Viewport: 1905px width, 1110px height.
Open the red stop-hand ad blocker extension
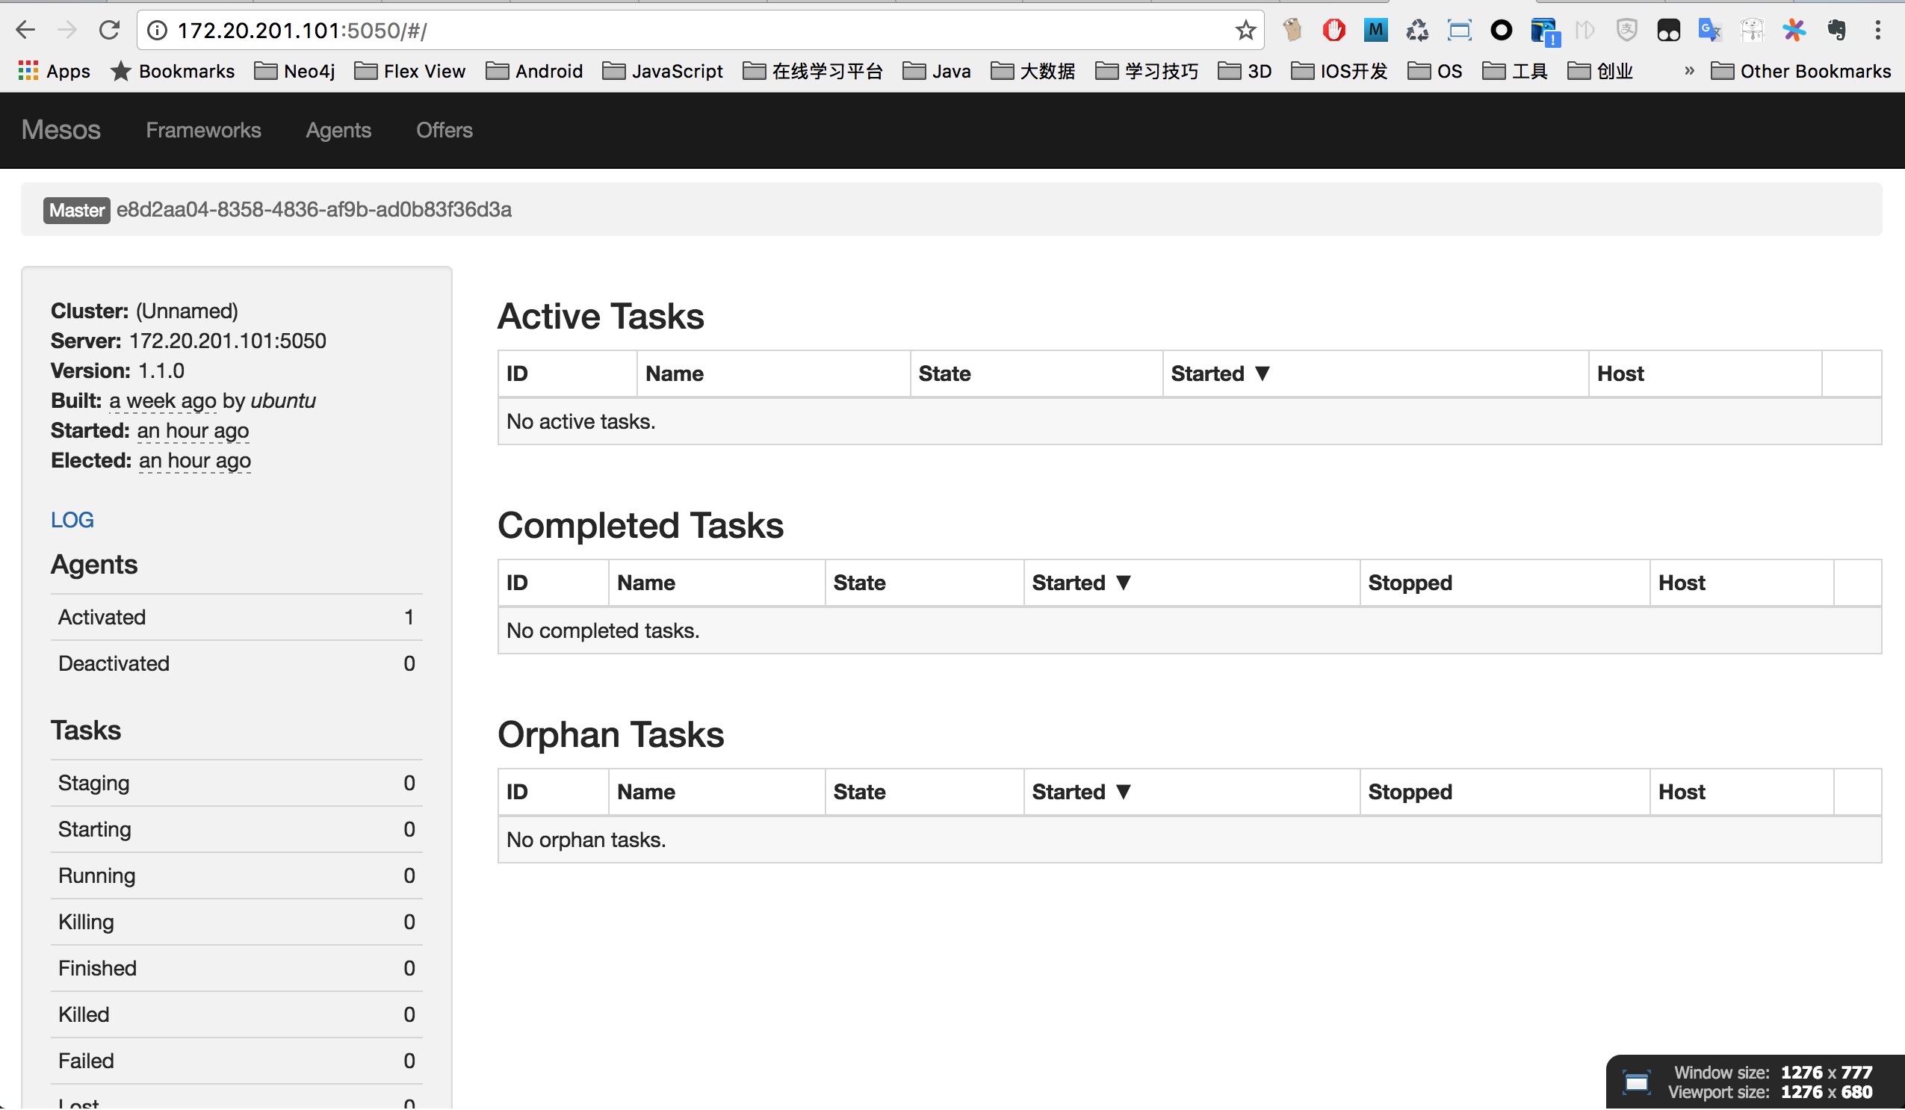pyautogui.click(x=1333, y=30)
